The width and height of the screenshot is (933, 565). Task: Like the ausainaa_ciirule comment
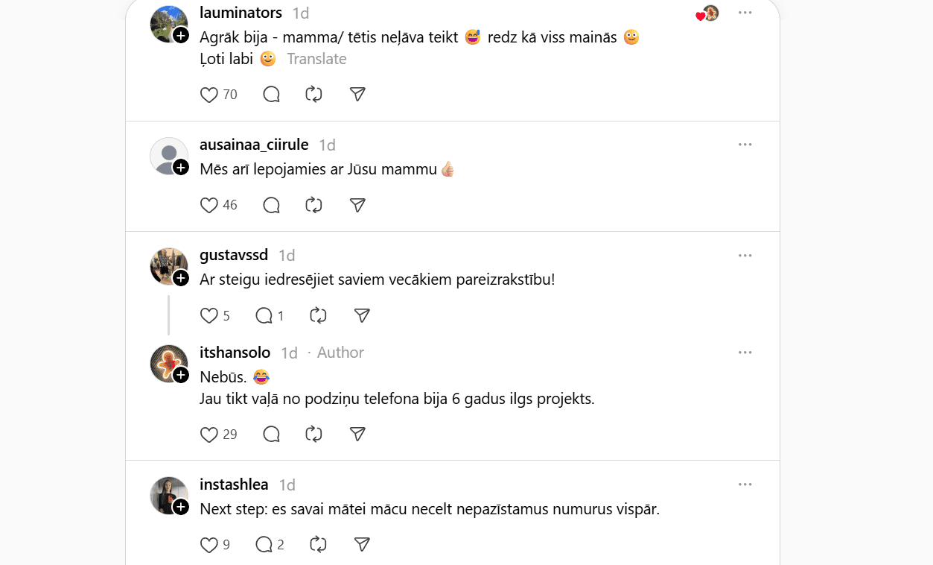(x=209, y=205)
